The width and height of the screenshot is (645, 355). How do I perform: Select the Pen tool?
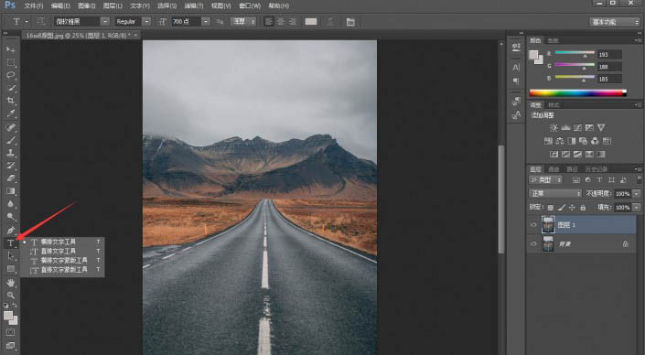click(x=11, y=230)
